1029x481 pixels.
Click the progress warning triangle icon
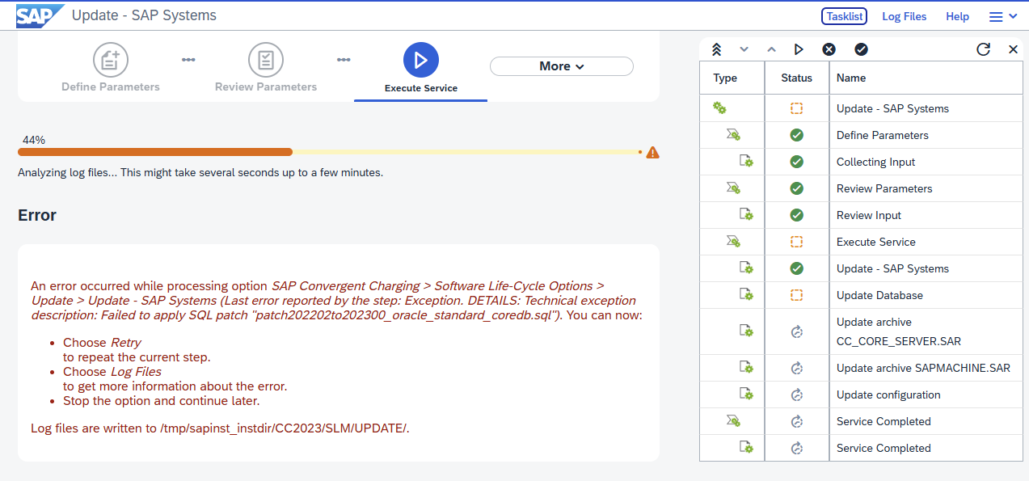tap(653, 152)
